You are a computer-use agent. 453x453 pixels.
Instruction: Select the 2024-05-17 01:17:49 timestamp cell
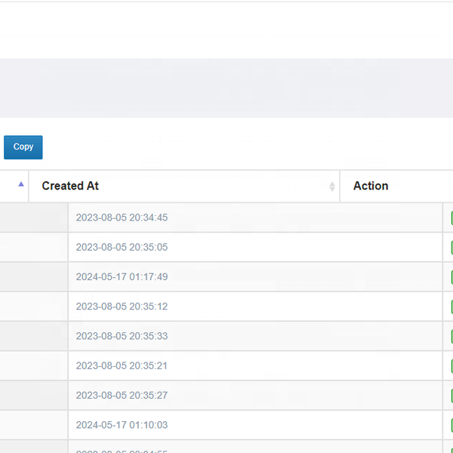122,277
